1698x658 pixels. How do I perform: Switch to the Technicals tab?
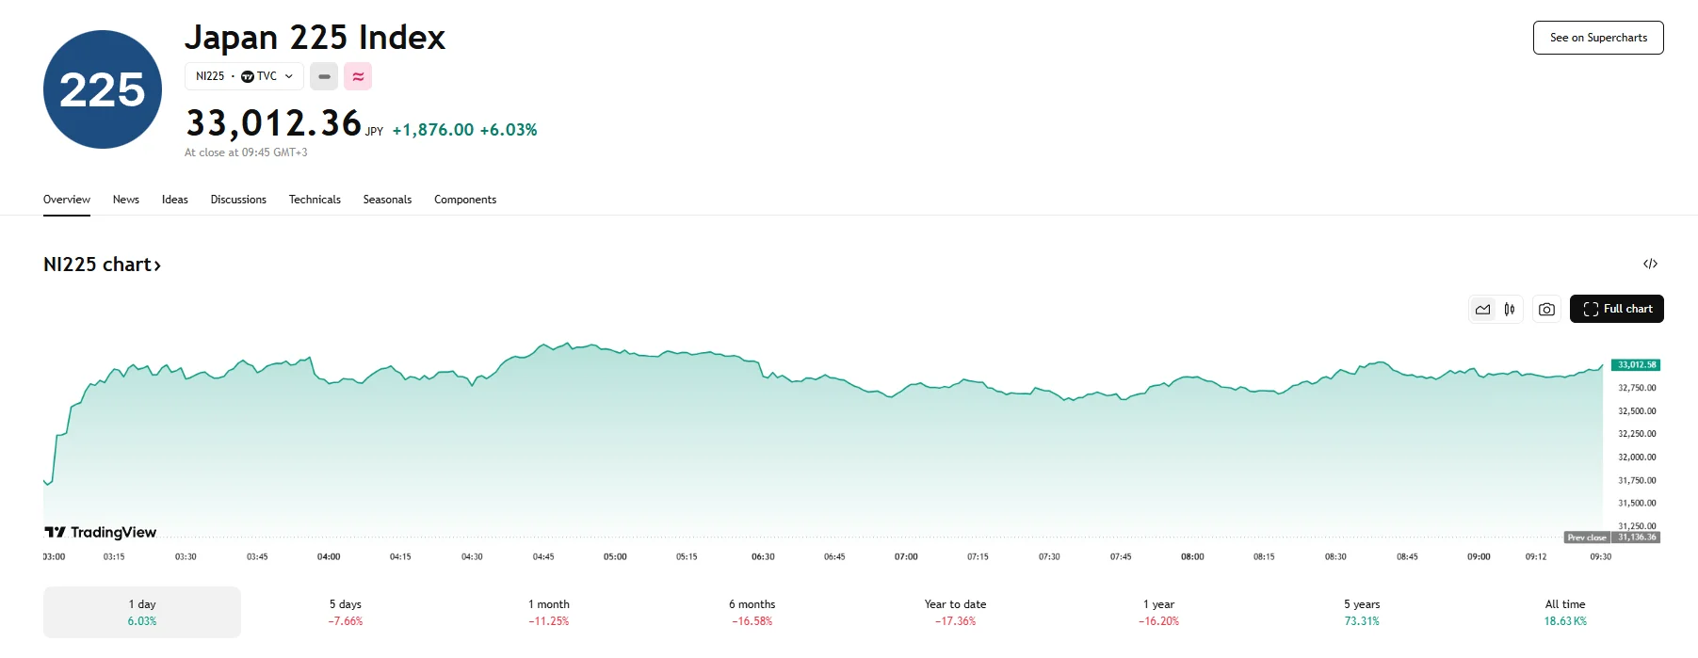315,199
